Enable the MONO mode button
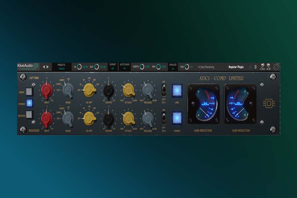This screenshot has height=198, width=297. (x=29, y=92)
